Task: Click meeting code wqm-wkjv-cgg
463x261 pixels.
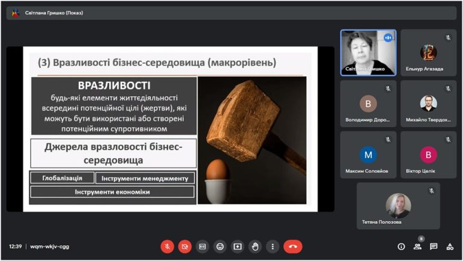Action: (49, 247)
